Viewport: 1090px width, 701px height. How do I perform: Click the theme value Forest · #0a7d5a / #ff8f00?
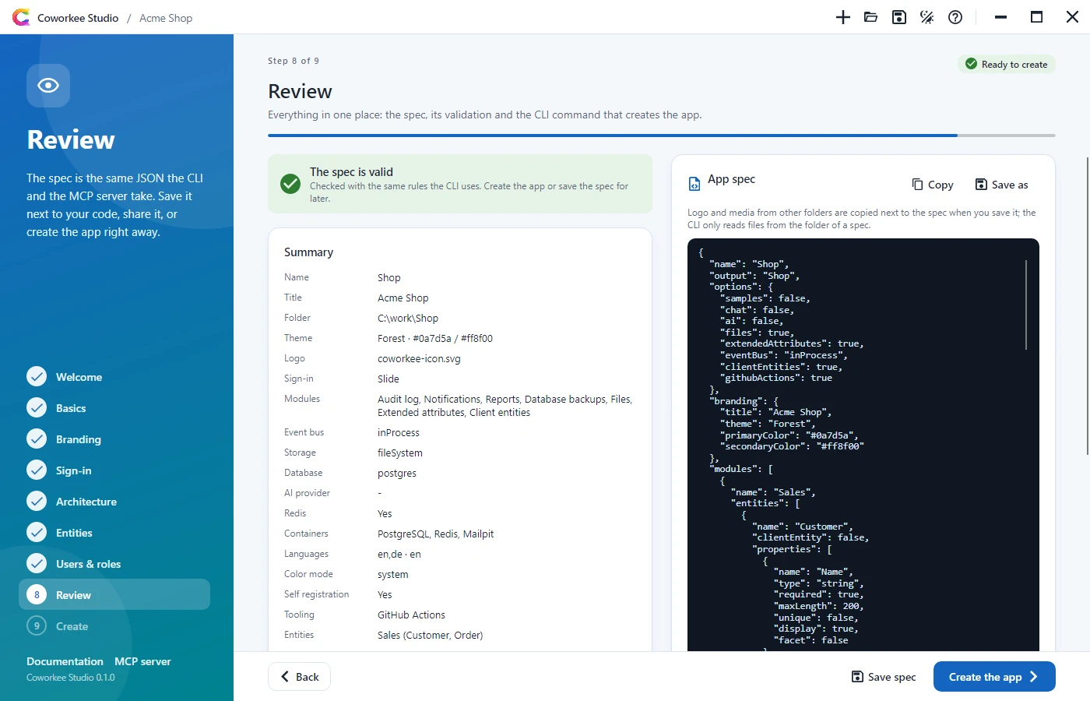point(435,338)
